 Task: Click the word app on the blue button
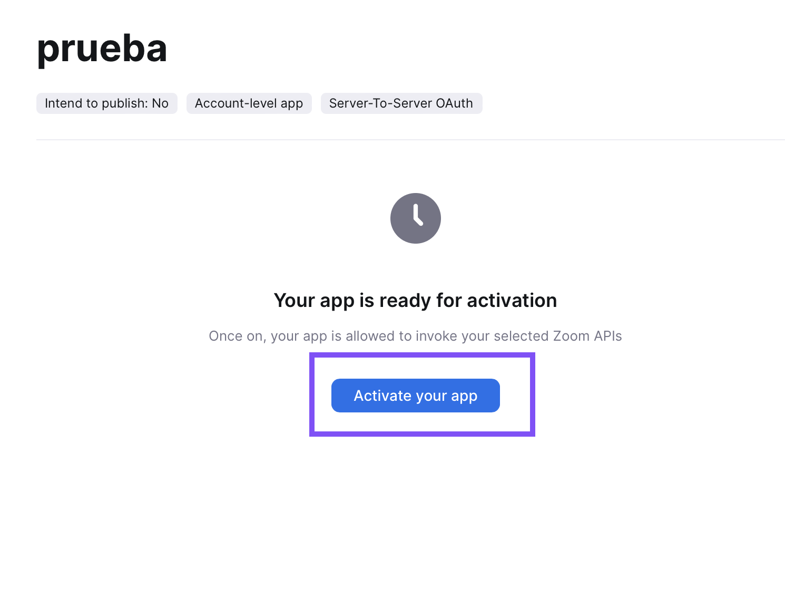[x=464, y=397]
